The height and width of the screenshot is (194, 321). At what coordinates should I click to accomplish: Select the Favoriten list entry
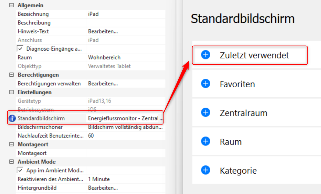(237, 84)
